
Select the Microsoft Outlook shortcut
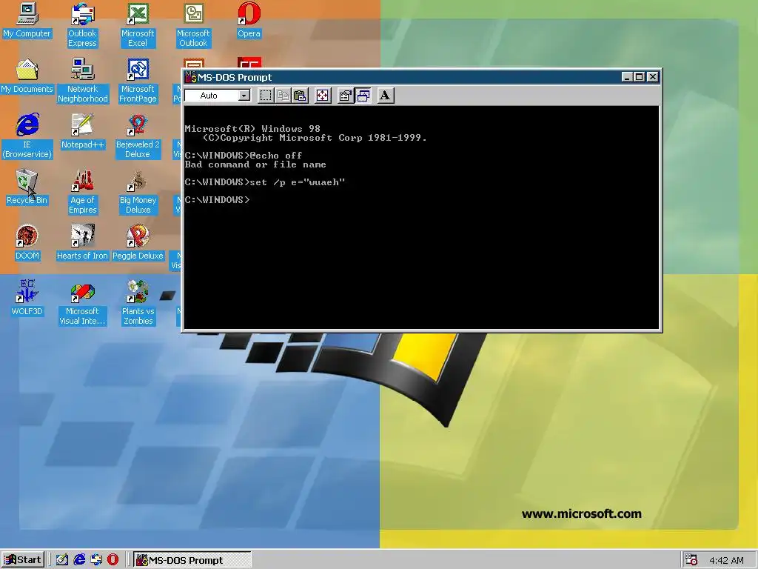193,25
